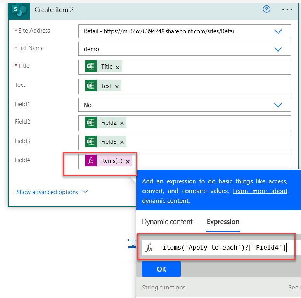Image resolution: width=301 pixels, height=298 pixels.
Task: Click the Excel icon on the Field3 token
Action: 91,141
